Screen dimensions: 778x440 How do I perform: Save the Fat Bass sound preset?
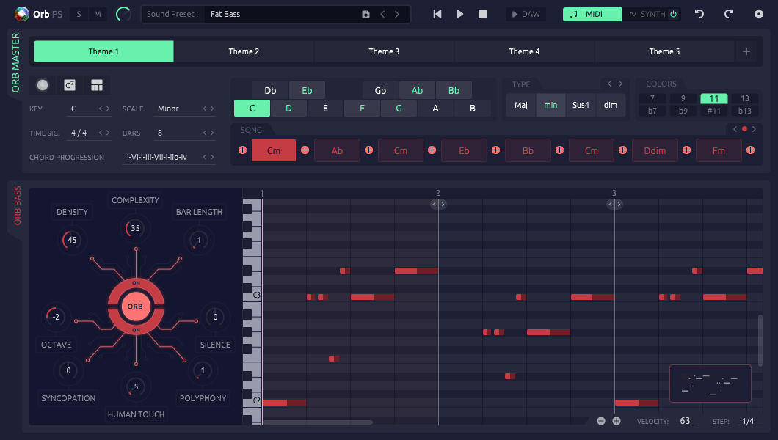366,15
